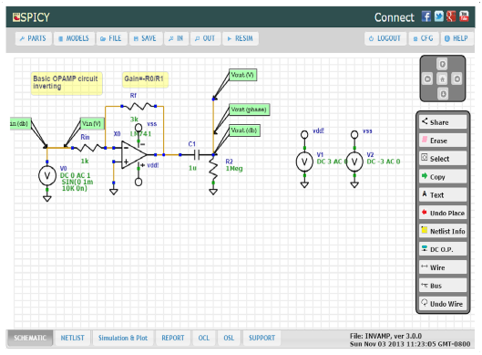This screenshot has height=355, width=482.
Task: Click the Vout (db) probe label
Action: [244, 131]
